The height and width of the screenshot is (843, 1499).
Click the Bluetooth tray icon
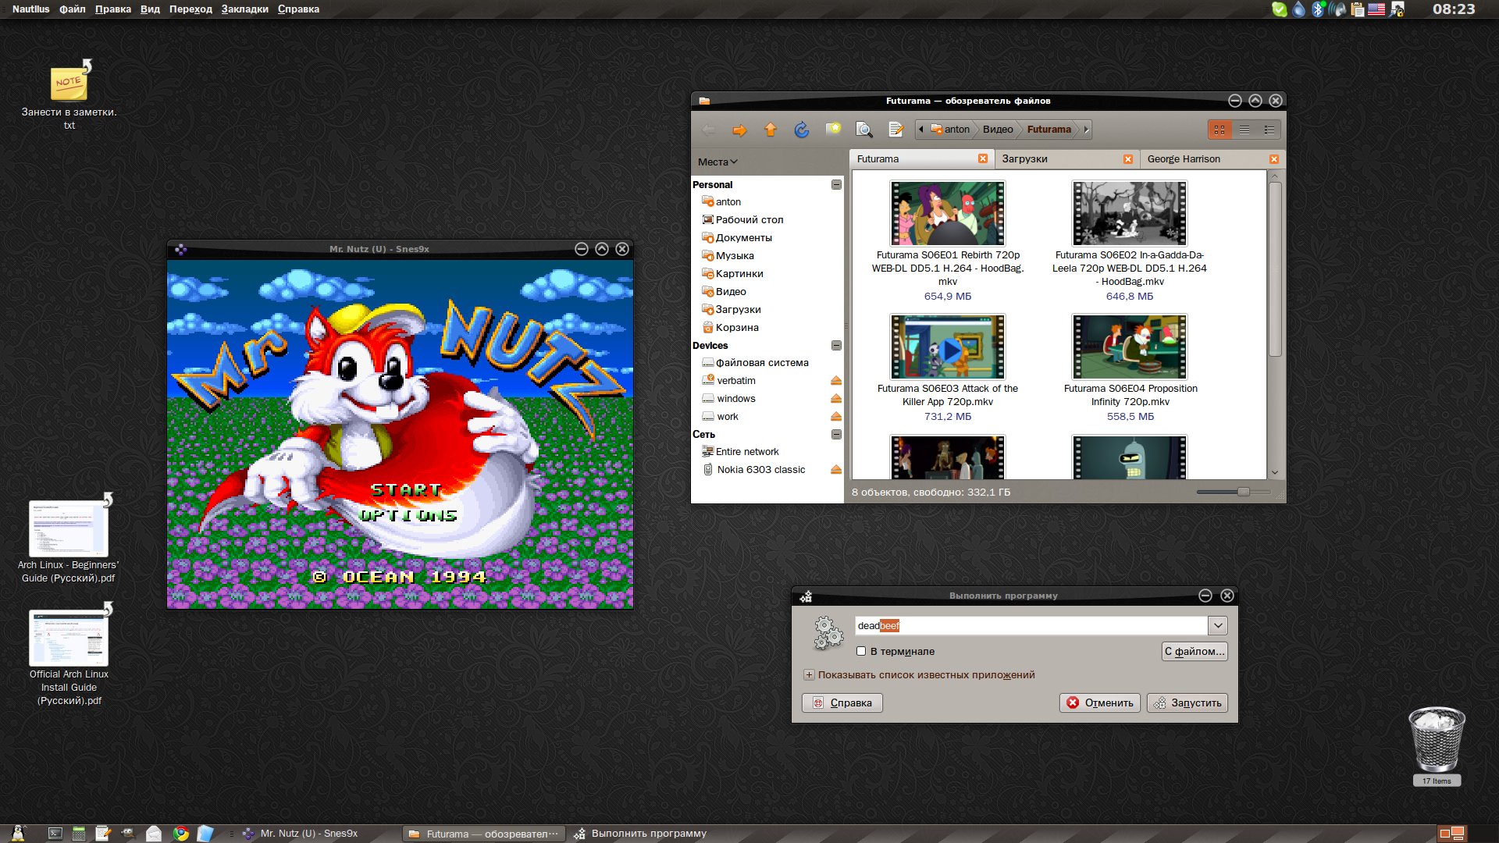(x=1318, y=9)
